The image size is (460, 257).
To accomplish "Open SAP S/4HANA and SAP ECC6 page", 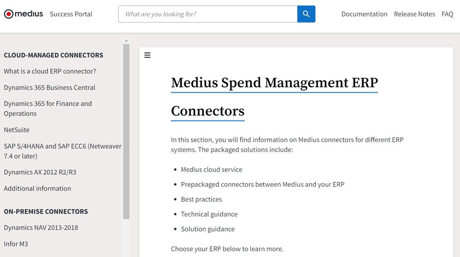I will (63, 151).
